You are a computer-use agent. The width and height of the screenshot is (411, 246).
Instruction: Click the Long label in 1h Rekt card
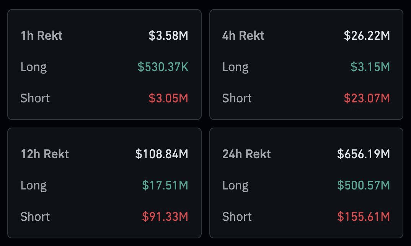point(34,67)
